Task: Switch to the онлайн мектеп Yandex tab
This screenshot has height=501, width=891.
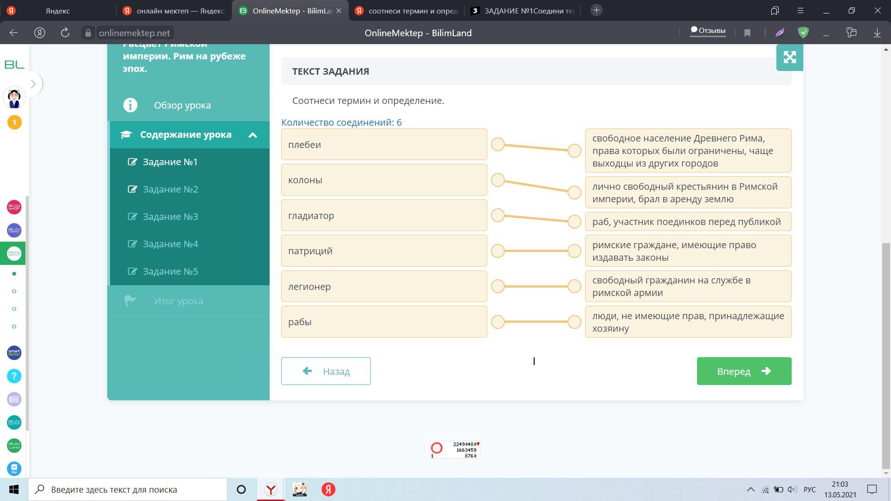Action: click(174, 11)
